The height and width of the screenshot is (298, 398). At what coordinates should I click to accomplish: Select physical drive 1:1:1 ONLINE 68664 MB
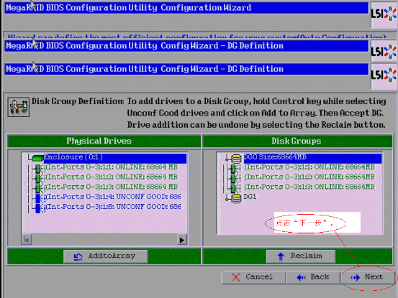[x=112, y=167]
